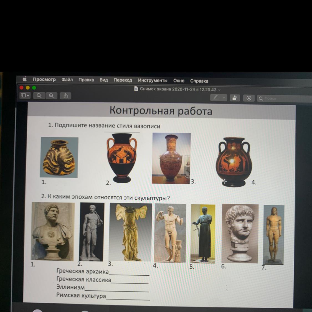The height and width of the screenshot is (312, 312).
Task: Click the geometric vase image number 3
Action: pos(171,158)
